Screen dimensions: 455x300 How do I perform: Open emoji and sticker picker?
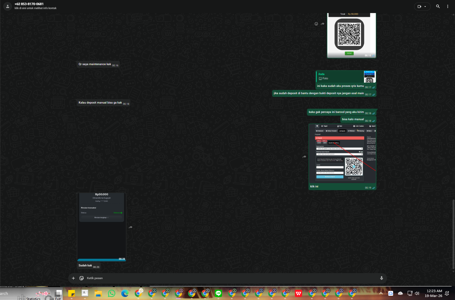[82, 278]
